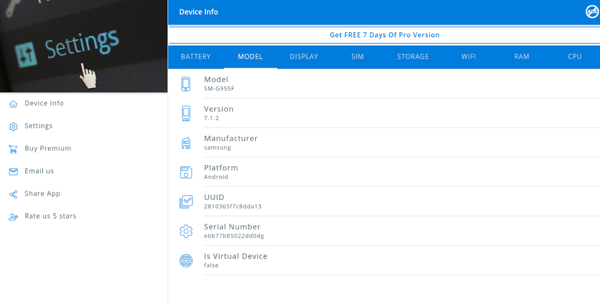Click the globe icon for Virtual Device
The width and height of the screenshot is (600, 302).
click(x=186, y=260)
